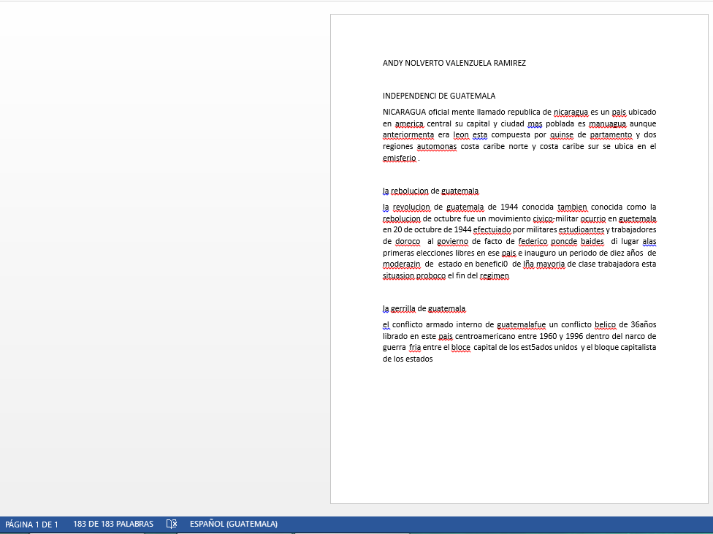Image resolution: width=713 pixels, height=534 pixels.
Task: Open the word count '183 DE 183 PALABRAS'
Action: (113, 524)
